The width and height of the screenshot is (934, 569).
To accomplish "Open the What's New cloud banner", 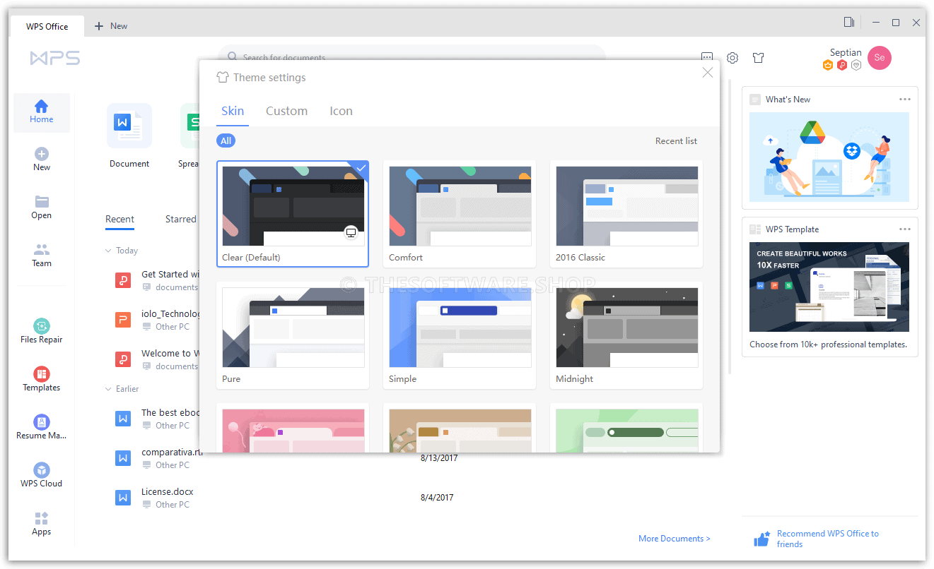I will coord(829,157).
